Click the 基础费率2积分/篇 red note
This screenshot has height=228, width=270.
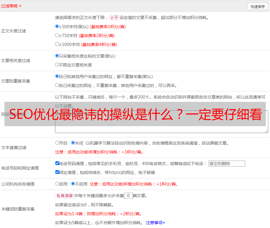point(97,36)
